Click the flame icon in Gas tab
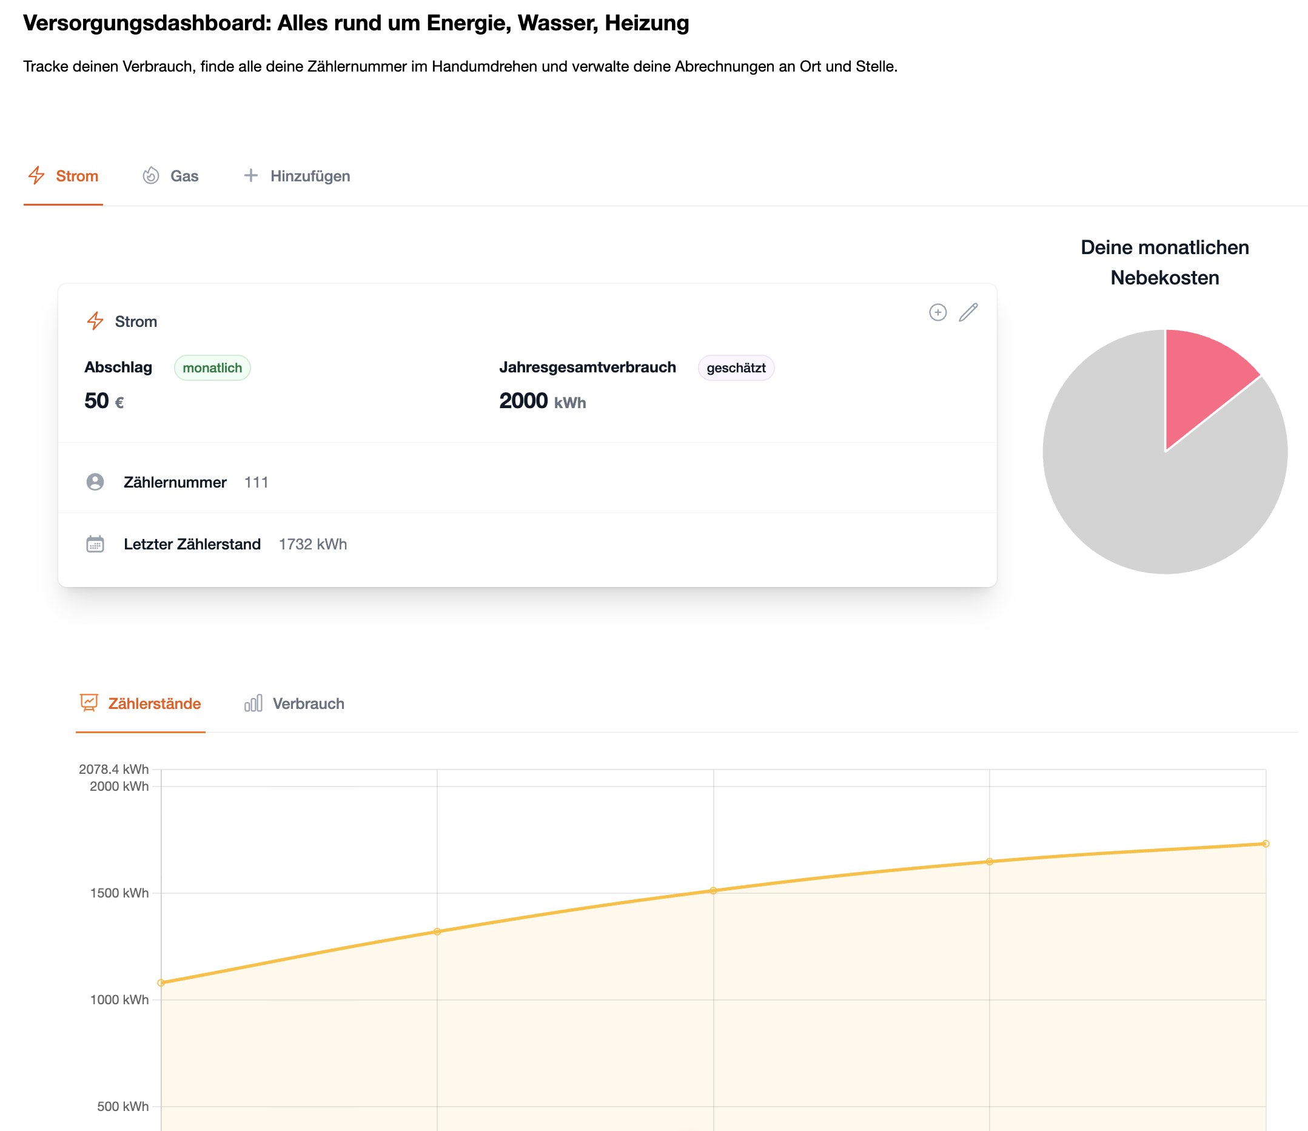 click(x=151, y=175)
